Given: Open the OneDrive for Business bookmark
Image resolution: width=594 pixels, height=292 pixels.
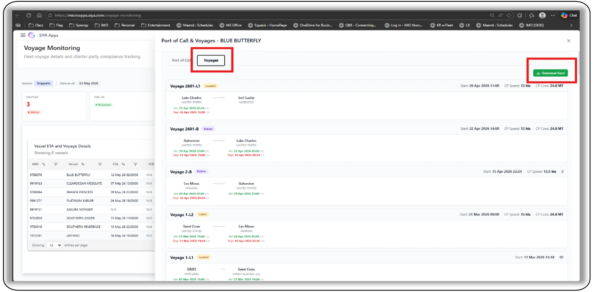Looking at the screenshot, I should (x=312, y=25).
